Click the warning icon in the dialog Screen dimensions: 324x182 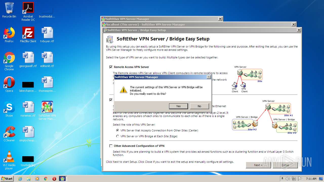pos(124,90)
